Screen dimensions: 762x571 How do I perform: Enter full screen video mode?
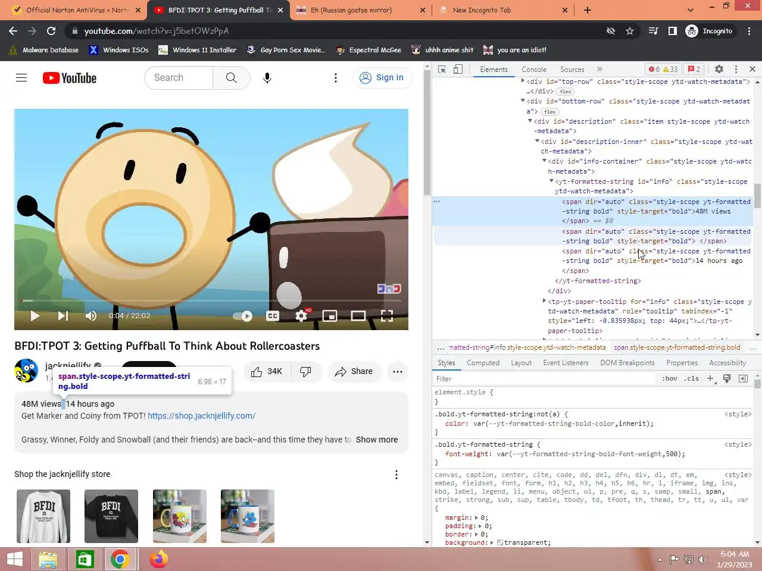pos(387,316)
